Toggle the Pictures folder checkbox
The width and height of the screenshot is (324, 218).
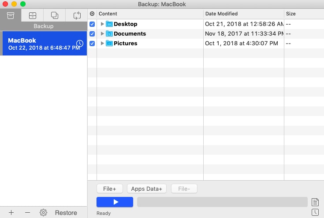pos(92,44)
